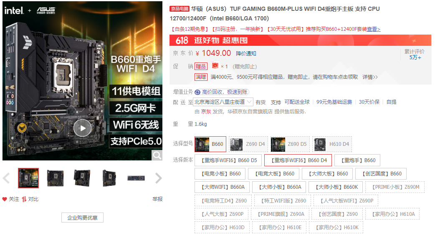Choose version 【人气大板WIFI】Z690P
Image resolution: width=435 pixels, height=235 pixels.
point(346,201)
